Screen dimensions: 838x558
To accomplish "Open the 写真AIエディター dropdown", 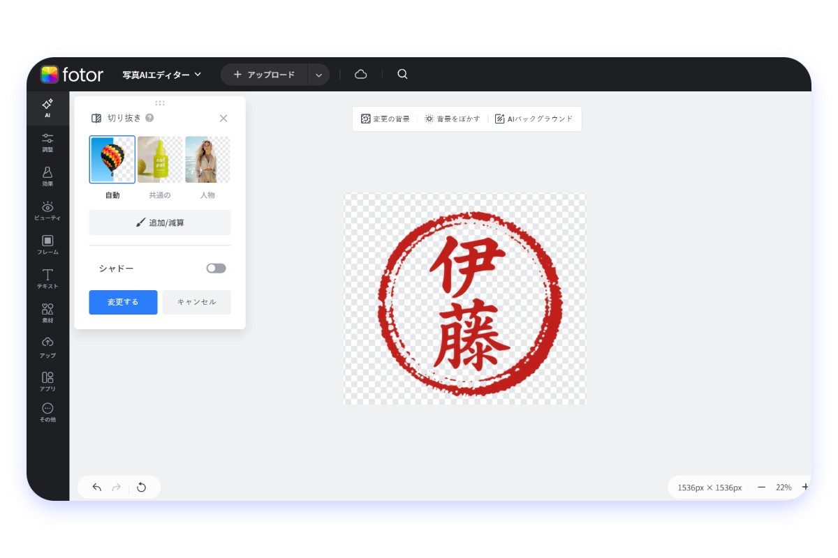I will [x=161, y=74].
